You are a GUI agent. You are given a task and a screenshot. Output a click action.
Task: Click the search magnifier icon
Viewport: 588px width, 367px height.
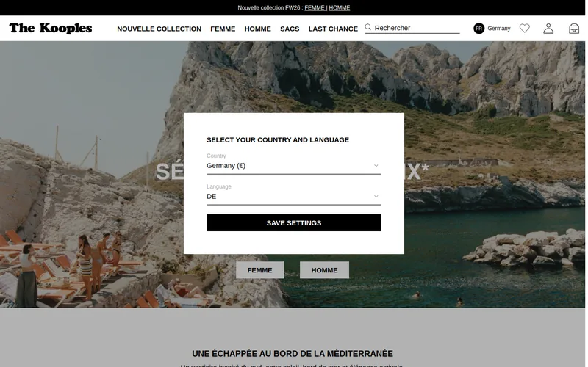pos(370,27)
